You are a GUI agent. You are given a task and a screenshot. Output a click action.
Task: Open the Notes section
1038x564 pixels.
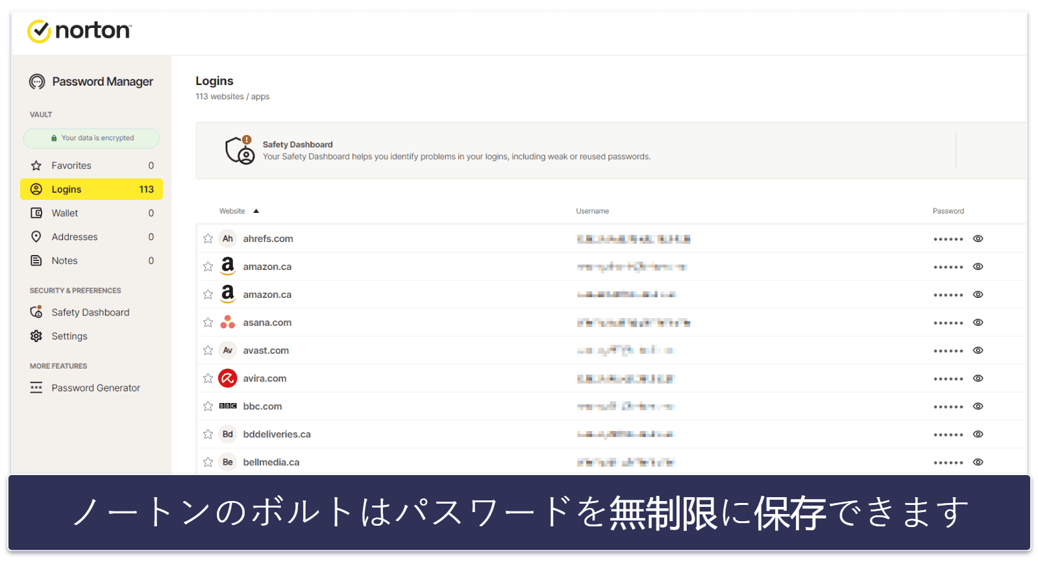(92, 261)
